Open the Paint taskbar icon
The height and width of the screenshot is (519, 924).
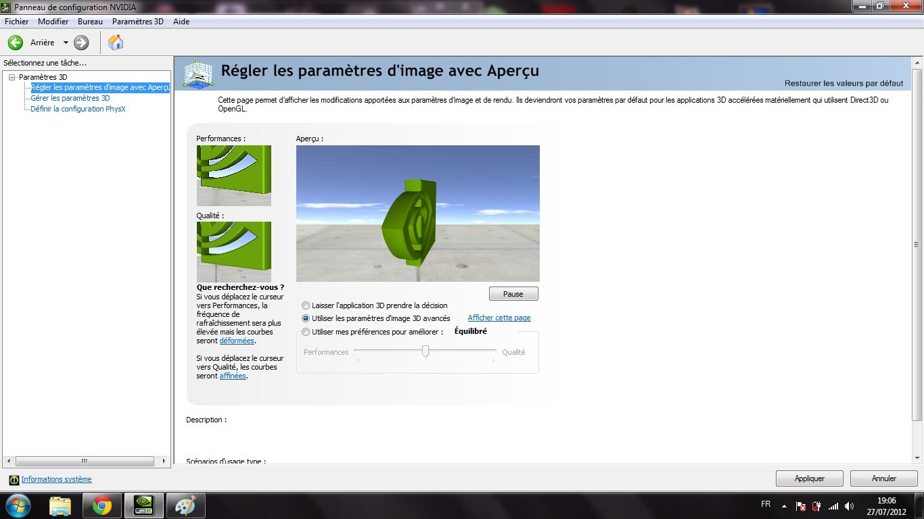coord(185,505)
